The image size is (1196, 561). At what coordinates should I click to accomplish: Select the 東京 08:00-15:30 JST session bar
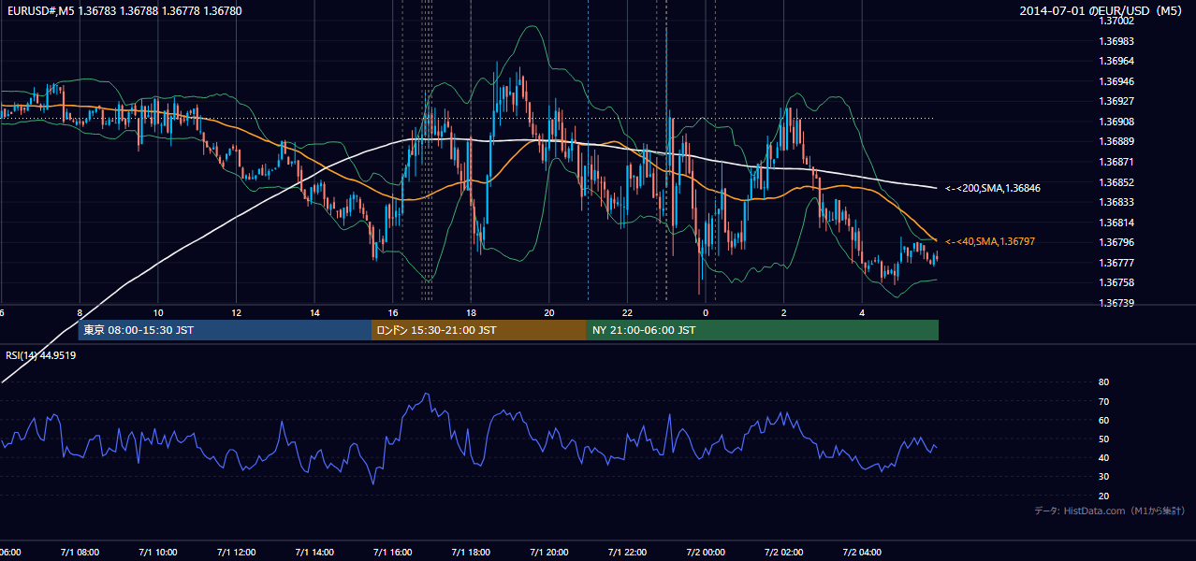225,330
